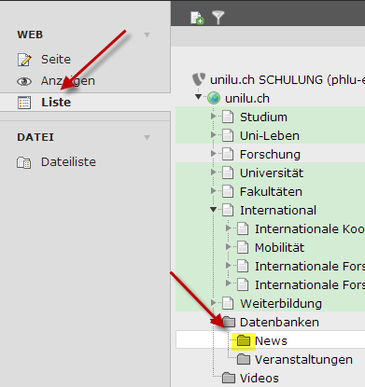Expand the Mobilität subpage branch
Image resolution: width=365 pixels, height=387 pixels.
228,247
